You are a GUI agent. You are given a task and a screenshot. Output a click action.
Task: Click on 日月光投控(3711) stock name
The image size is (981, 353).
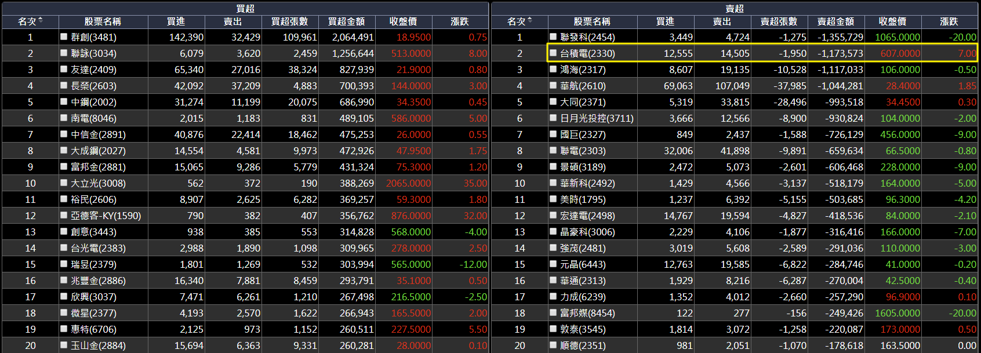tap(597, 118)
